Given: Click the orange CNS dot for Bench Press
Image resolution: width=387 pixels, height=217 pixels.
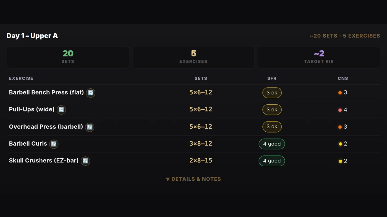Looking at the screenshot, I should point(340,93).
